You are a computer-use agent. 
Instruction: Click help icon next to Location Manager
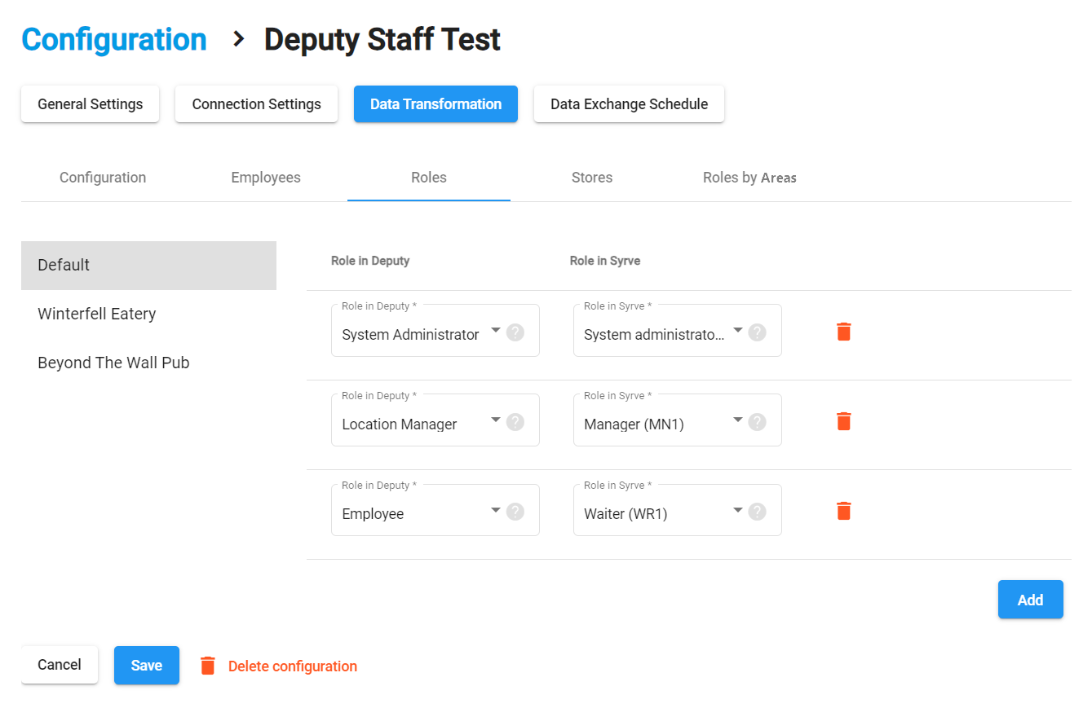tap(515, 422)
